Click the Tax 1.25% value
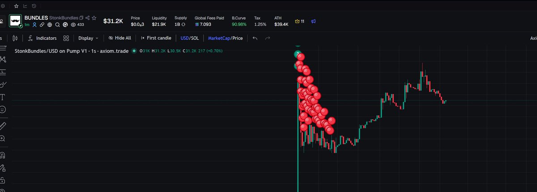Image resolution: width=537 pixels, height=192 pixels. click(260, 24)
